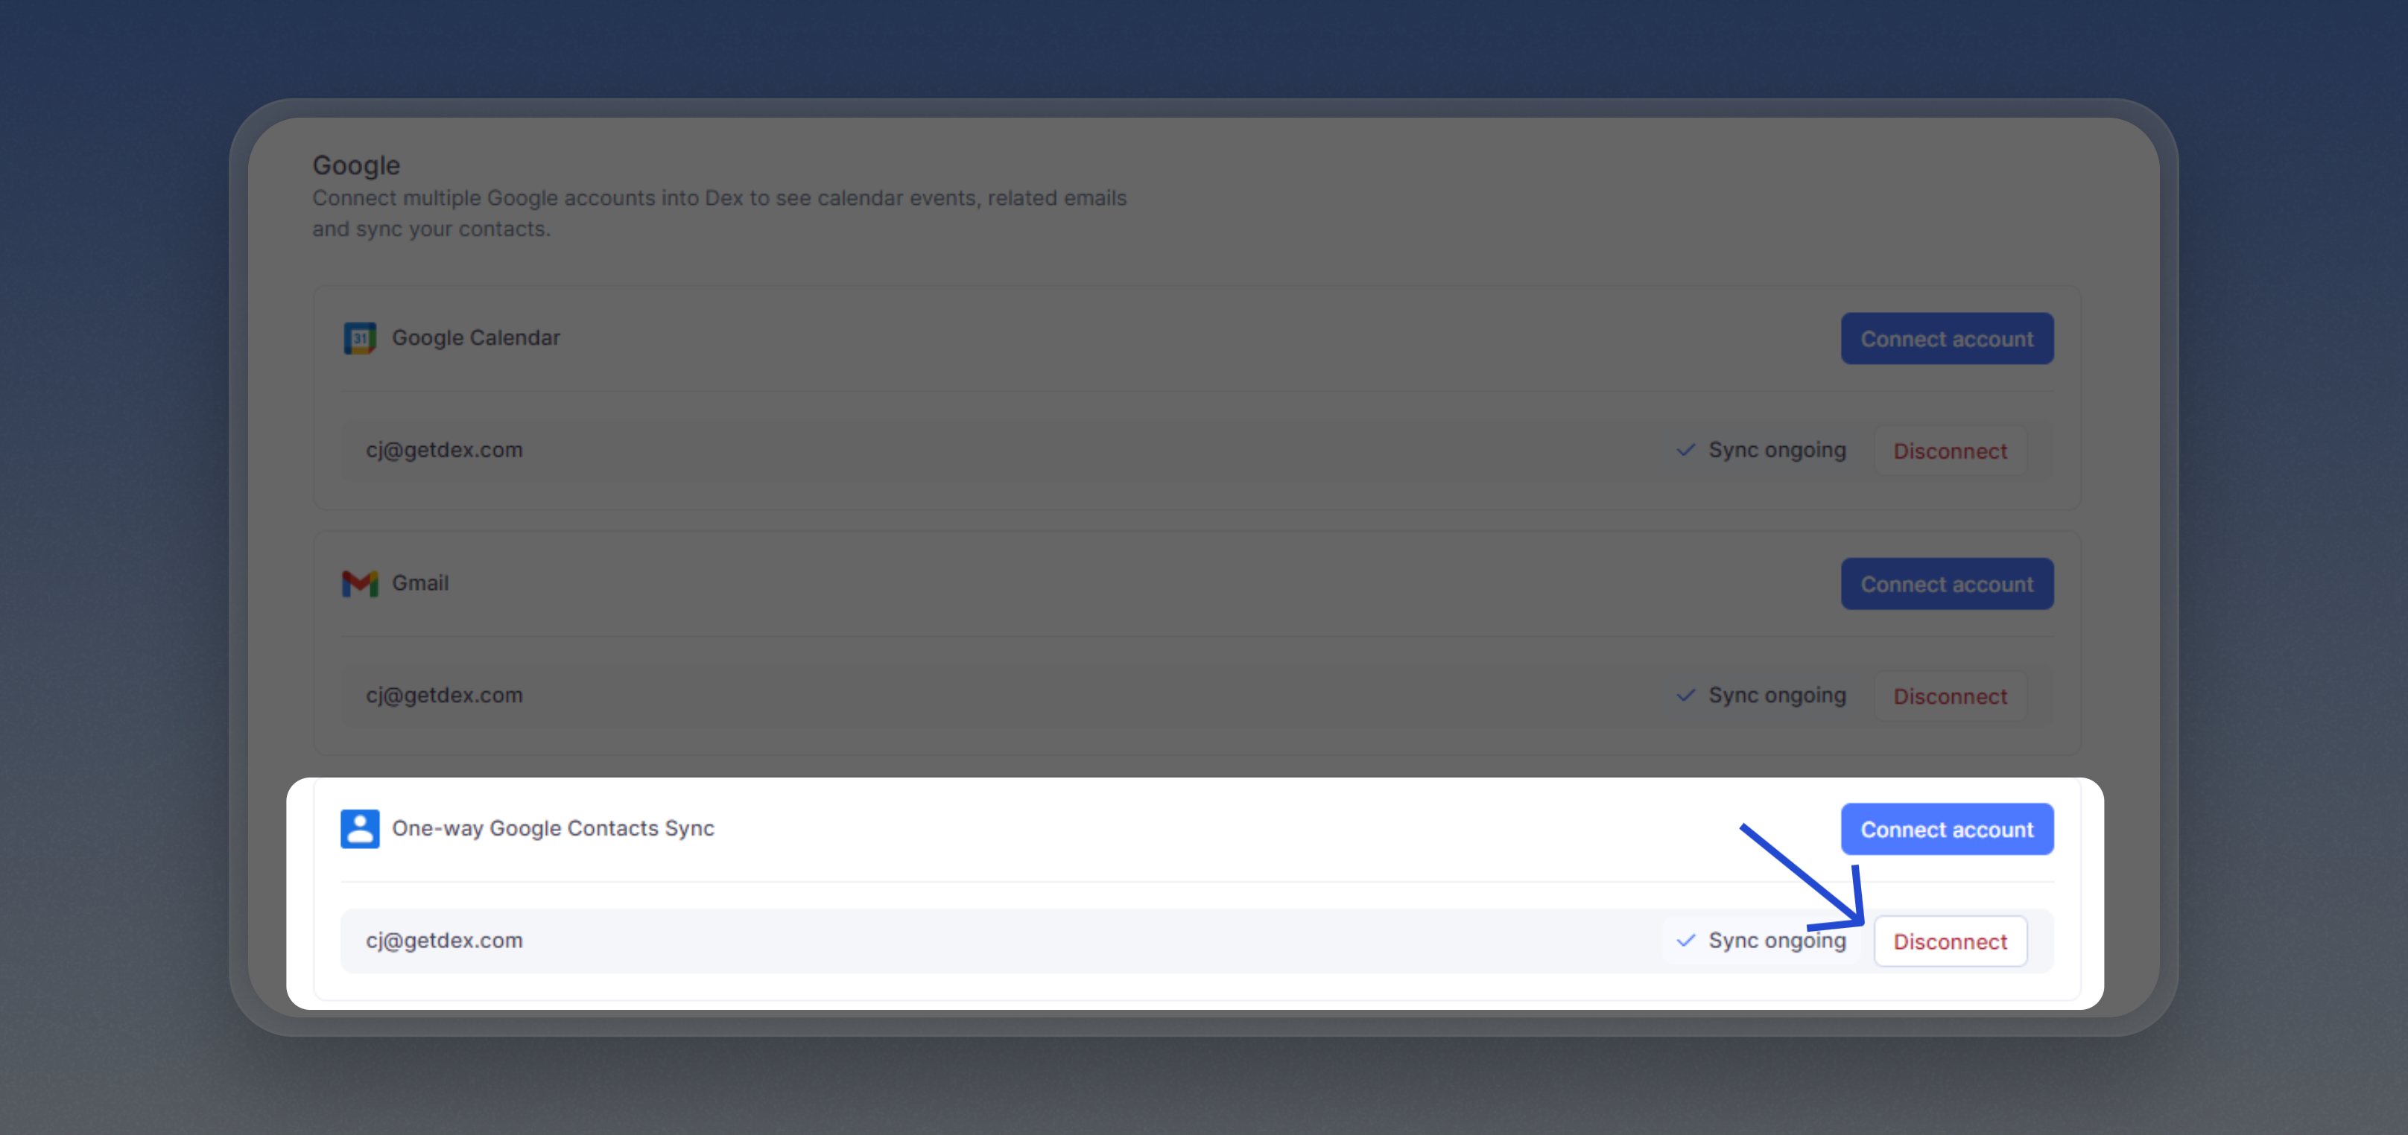Click checkmark icon beside Gmail Sync ongoing

(1685, 696)
